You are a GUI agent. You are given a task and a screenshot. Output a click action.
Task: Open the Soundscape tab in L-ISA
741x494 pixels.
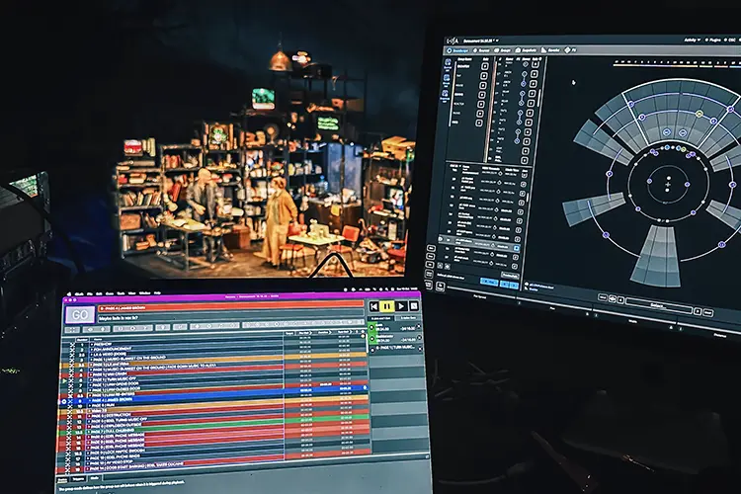click(458, 50)
